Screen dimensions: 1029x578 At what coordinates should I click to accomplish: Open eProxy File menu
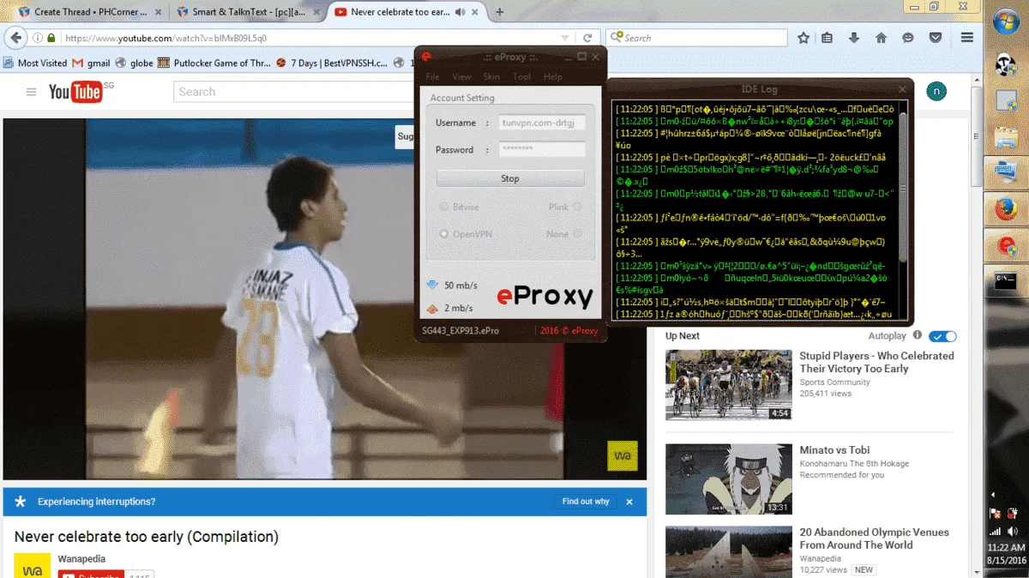click(433, 77)
